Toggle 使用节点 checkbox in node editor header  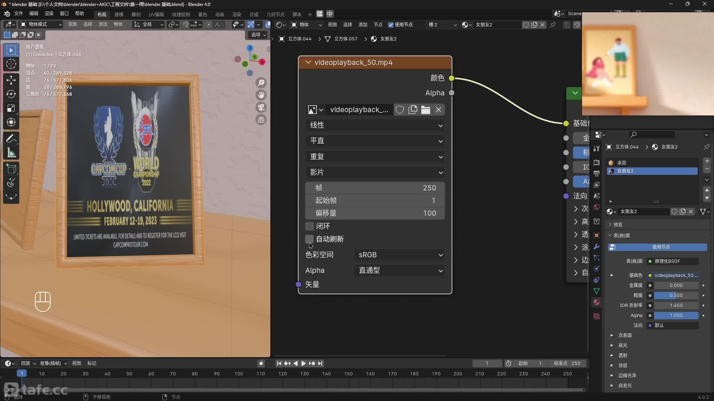pos(390,25)
